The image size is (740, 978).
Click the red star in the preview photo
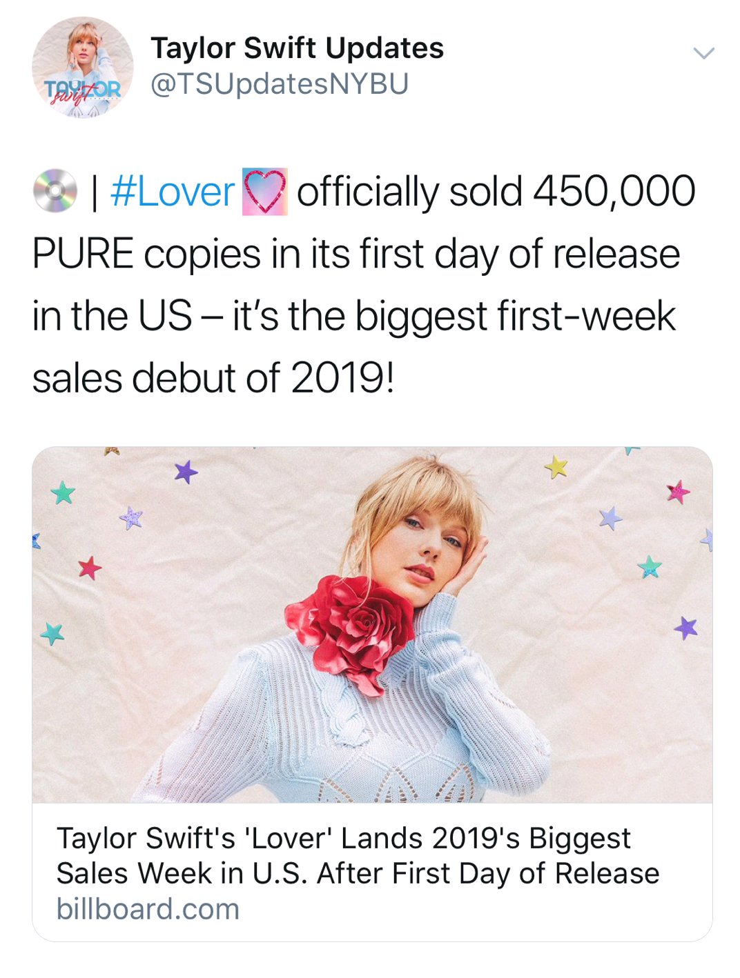point(89,568)
